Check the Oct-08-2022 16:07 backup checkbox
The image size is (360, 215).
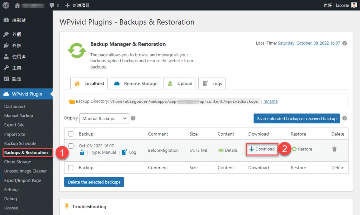tap(71, 146)
